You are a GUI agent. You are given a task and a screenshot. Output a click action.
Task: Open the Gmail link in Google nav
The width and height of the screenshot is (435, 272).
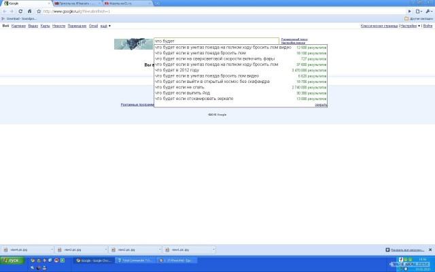tap(94, 26)
